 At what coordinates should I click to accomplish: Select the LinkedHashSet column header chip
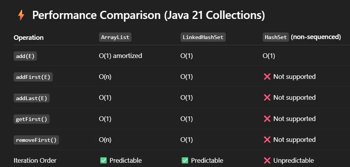pos(203,37)
